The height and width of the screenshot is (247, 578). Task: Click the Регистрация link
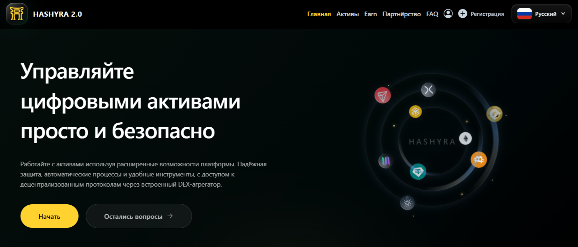pos(487,14)
